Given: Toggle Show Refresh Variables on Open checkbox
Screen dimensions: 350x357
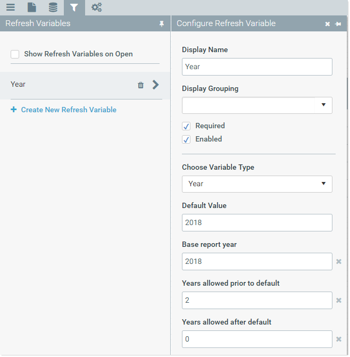Looking at the screenshot, I should 15,54.
